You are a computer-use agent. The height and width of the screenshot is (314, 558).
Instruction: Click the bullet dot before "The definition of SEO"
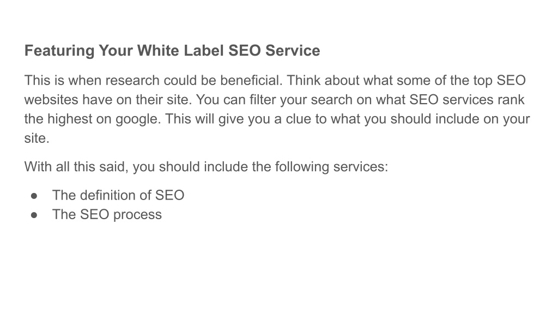[34, 196]
